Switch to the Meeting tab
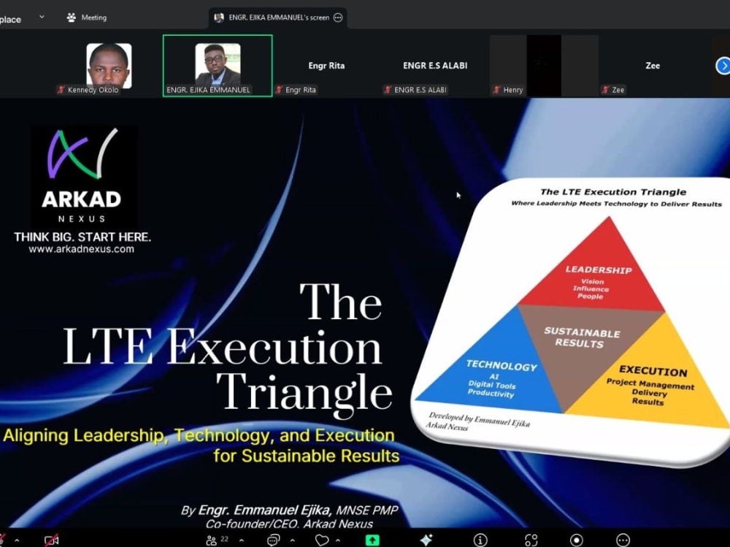 pyautogui.click(x=87, y=18)
